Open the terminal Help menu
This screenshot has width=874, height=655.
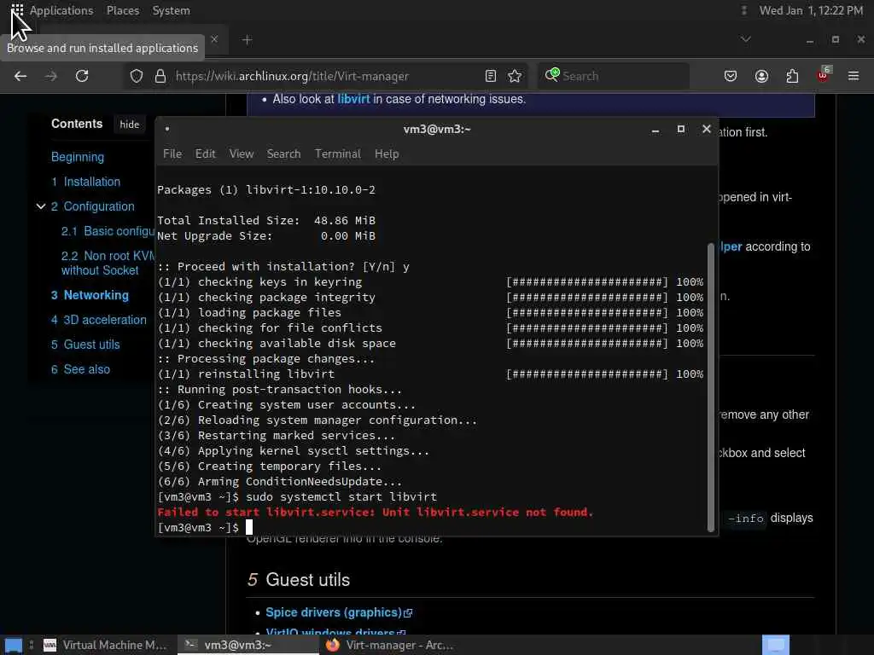(387, 154)
